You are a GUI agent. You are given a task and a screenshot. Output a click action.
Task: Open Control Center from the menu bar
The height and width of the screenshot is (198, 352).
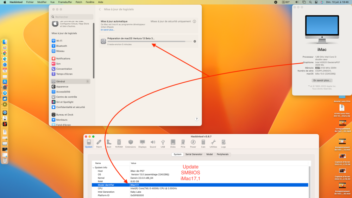316,2
